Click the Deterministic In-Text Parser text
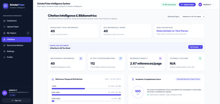The height and width of the screenshot is (104, 220). pos(172,31)
